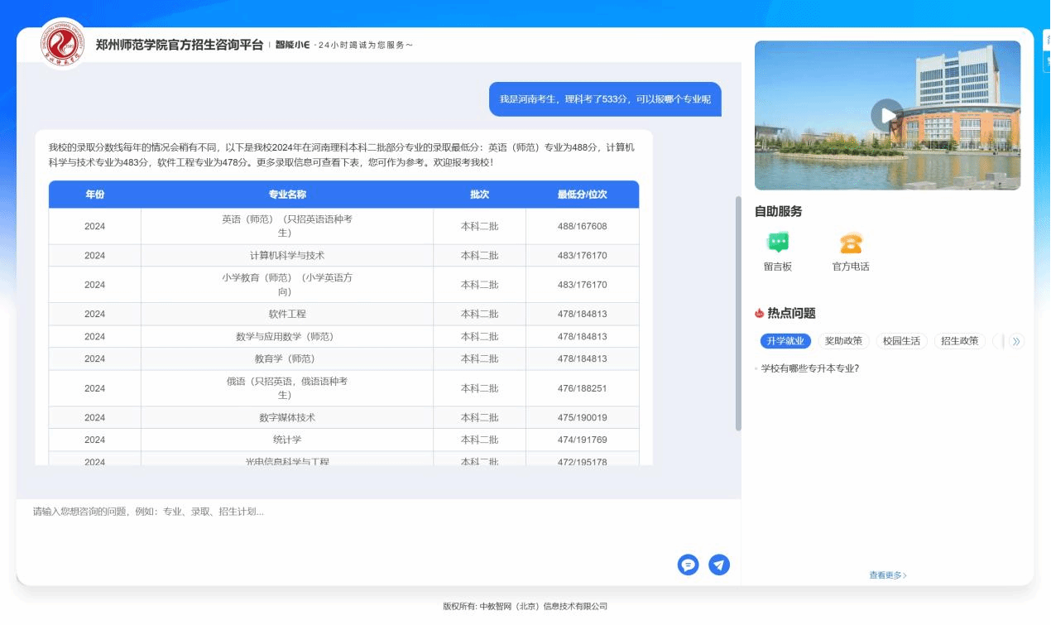Click the chat bubble icon near send
1051x625 pixels.
point(688,565)
